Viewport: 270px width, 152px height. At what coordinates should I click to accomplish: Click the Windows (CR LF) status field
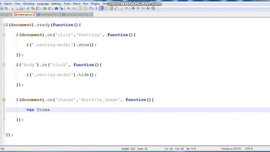231,149
